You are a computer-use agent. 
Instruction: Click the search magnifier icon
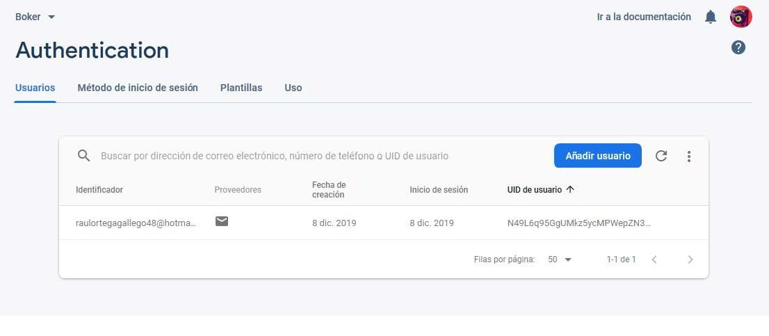[x=84, y=156]
